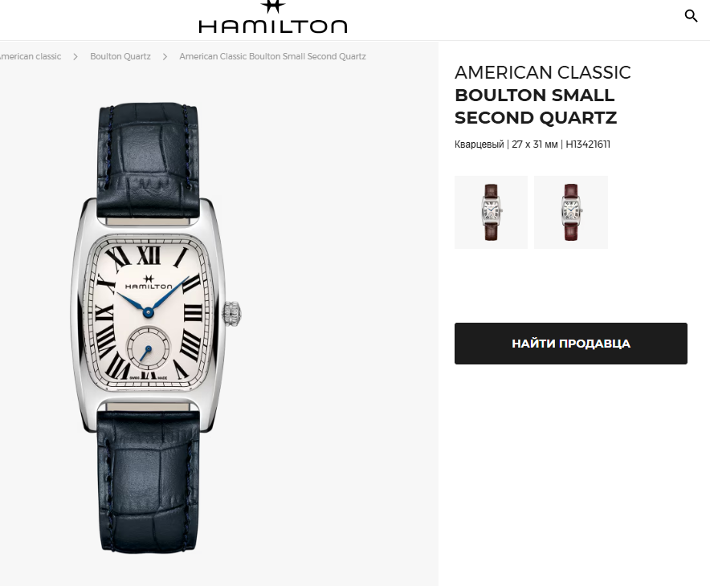
Task: Click the reference number H13421611
Action: 588,144
